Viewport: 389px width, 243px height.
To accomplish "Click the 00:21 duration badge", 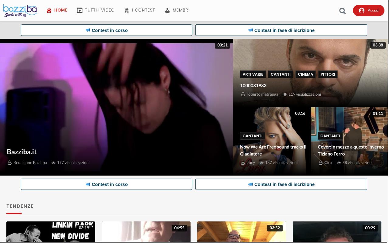I will (222, 45).
